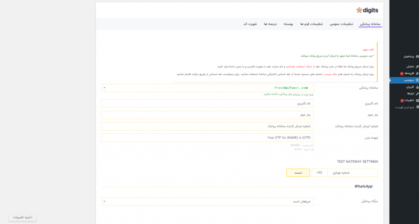Click the درگاه پیامکی label

(369, 201)
